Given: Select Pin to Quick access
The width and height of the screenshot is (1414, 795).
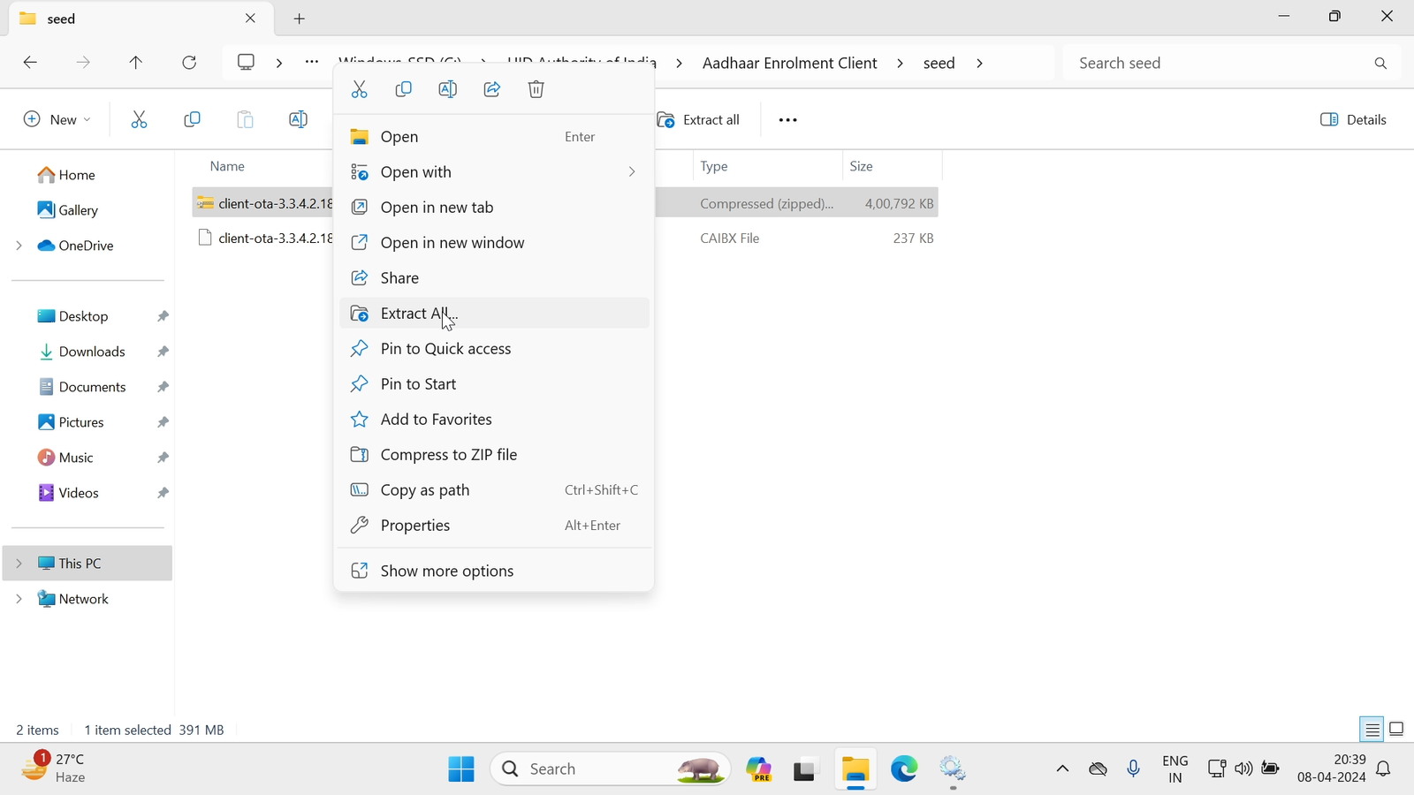Looking at the screenshot, I should (494, 348).
